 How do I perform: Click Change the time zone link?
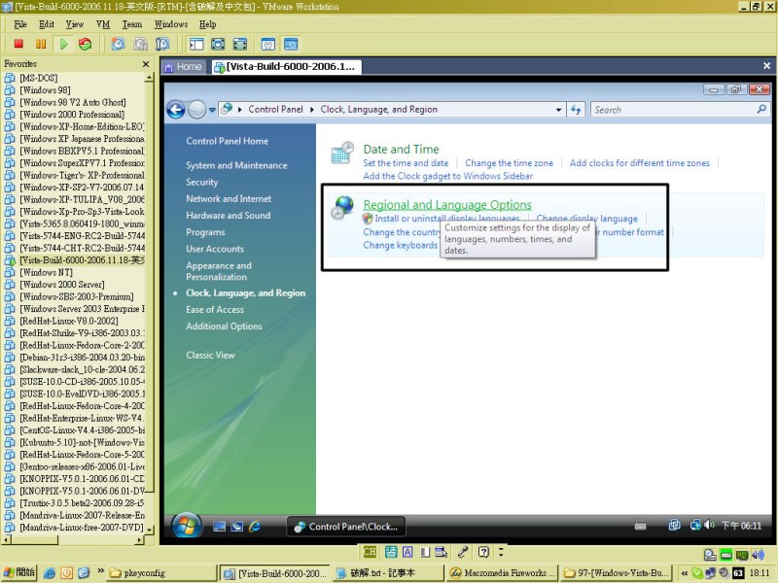pos(509,163)
